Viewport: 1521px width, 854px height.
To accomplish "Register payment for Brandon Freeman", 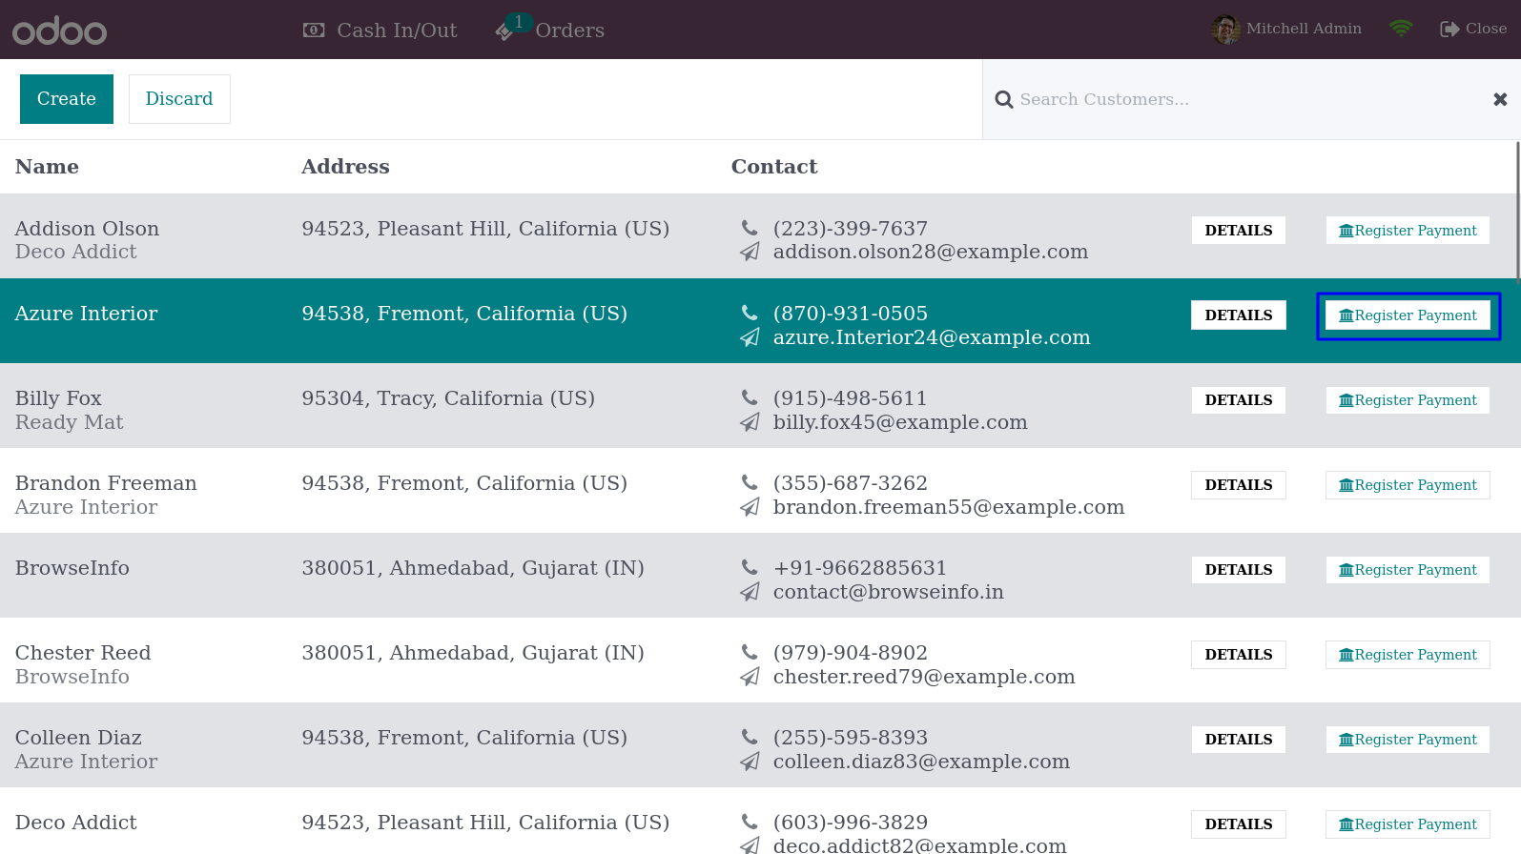I will point(1408,485).
